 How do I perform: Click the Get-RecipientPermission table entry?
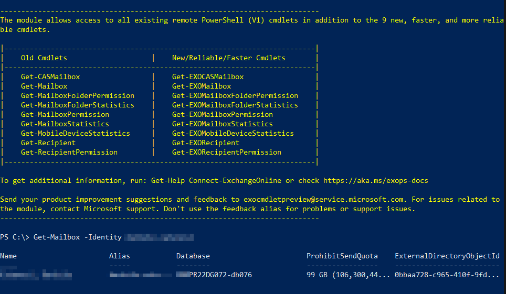(69, 153)
